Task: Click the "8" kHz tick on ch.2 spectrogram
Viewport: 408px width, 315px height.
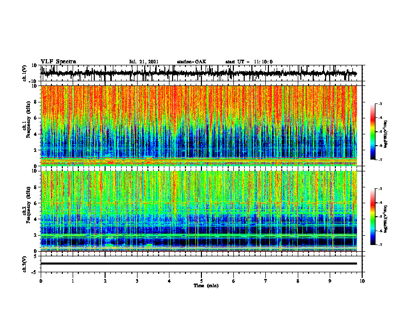Action: point(36,187)
